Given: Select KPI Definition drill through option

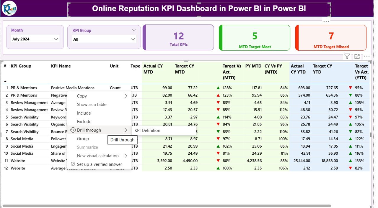Looking at the screenshot, I should [147, 130].
